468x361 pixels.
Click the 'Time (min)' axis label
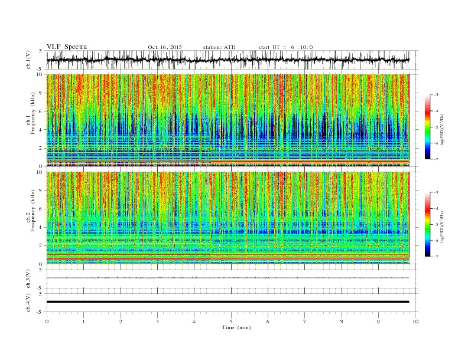tap(236, 327)
